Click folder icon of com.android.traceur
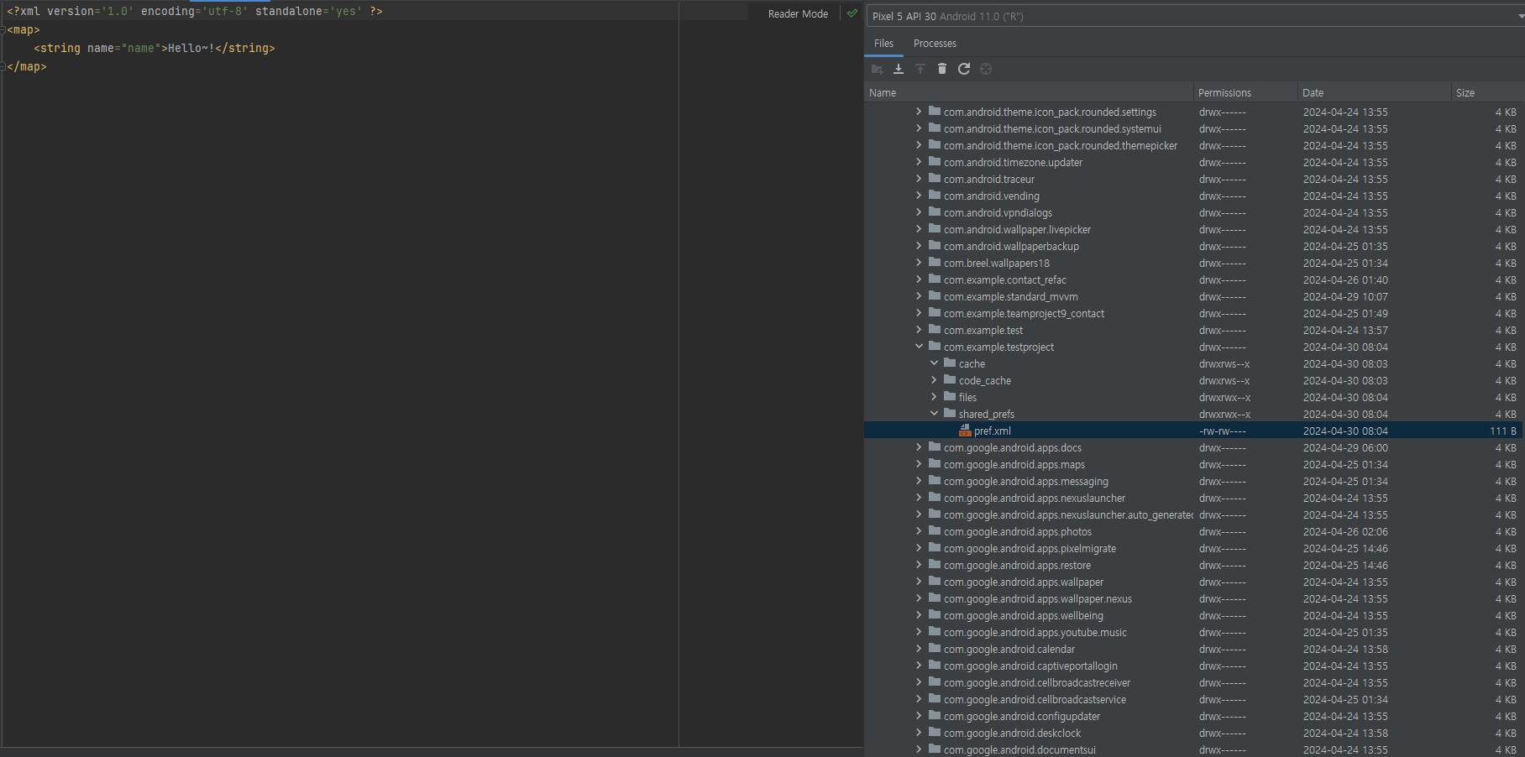Viewport: 1525px width, 757px height. tap(935, 179)
